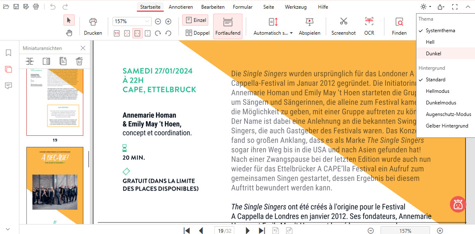Choose the Save As icon with pencil

(26, 6)
